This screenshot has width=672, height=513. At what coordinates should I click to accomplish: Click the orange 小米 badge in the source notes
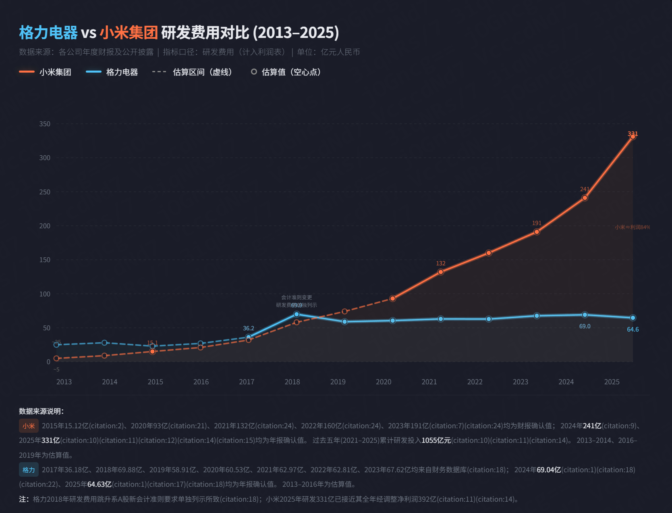click(29, 426)
